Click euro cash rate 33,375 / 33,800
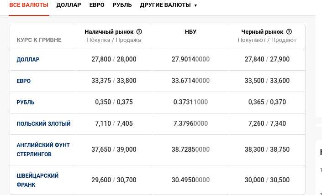 tap(114, 81)
